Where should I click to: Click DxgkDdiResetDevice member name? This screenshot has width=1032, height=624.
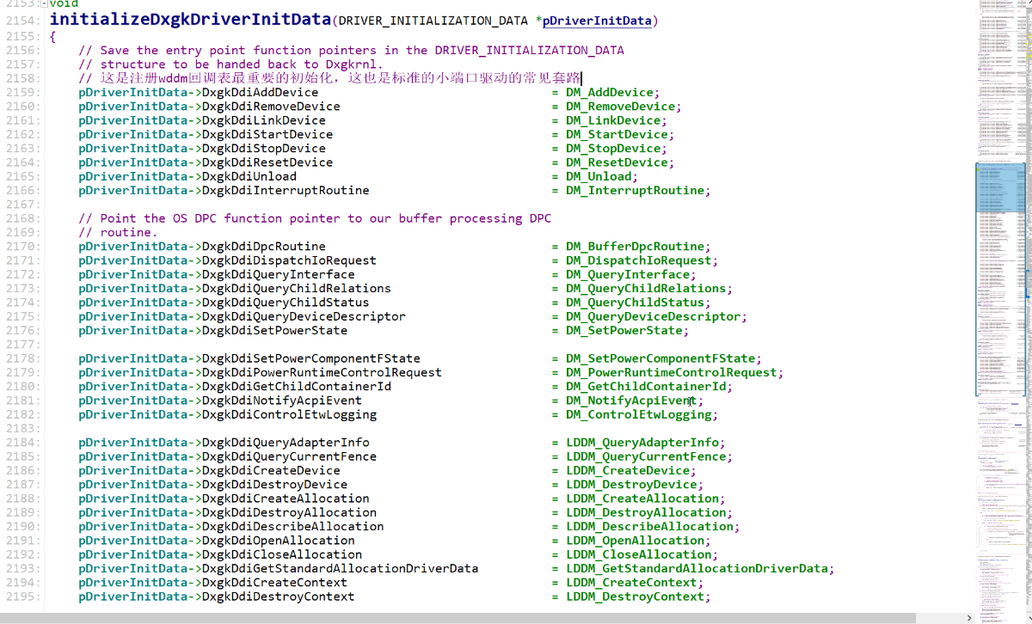coord(267,162)
